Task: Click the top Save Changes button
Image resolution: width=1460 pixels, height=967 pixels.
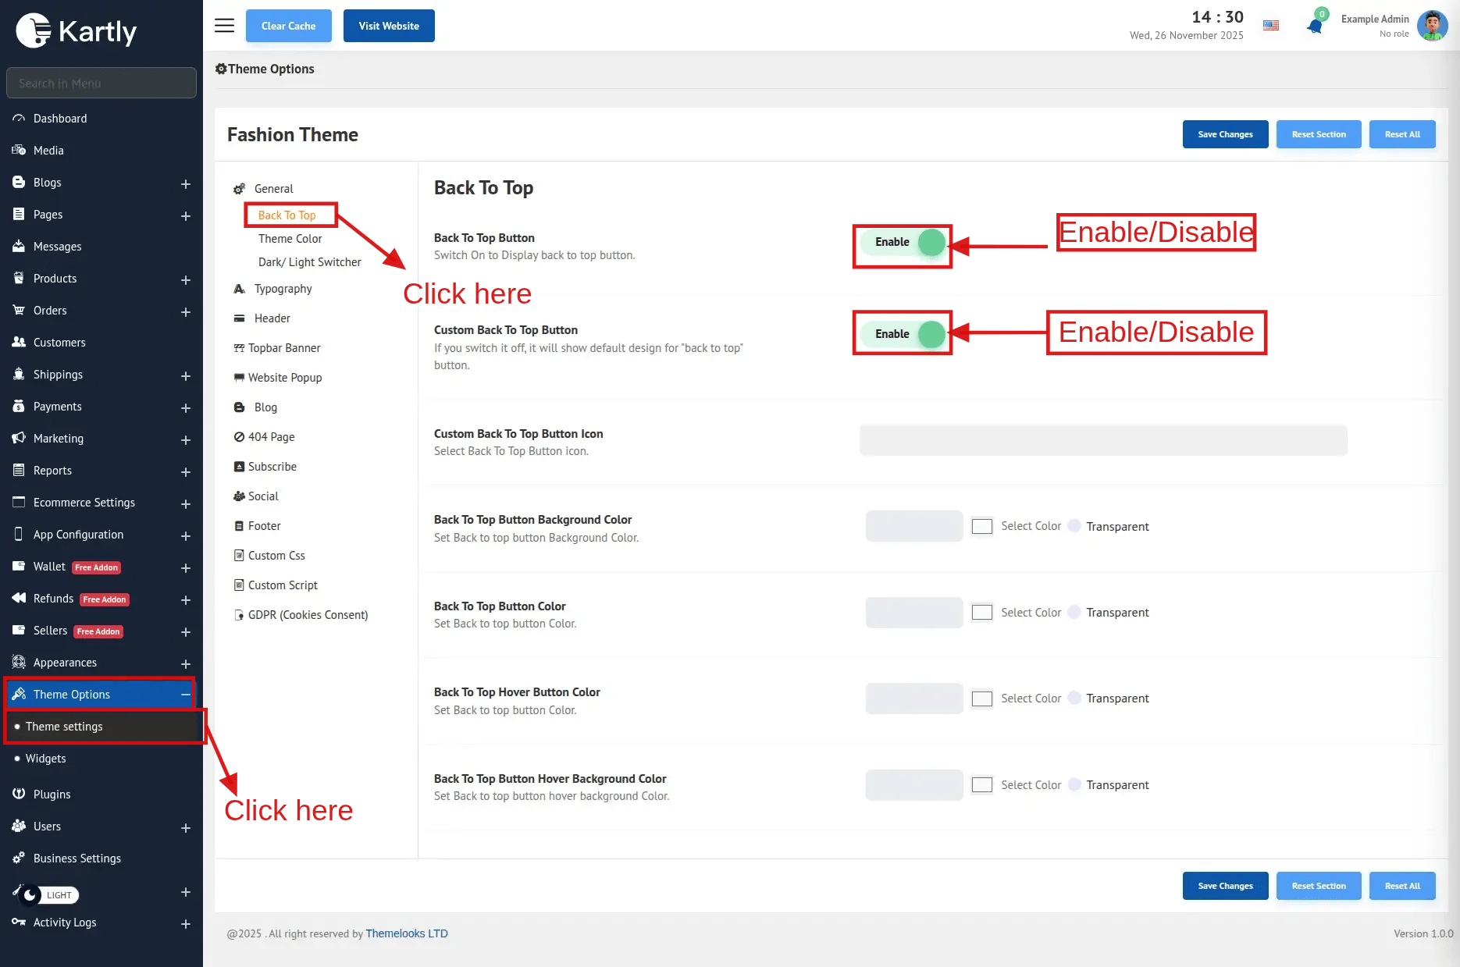Action: tap(1224, 134)
